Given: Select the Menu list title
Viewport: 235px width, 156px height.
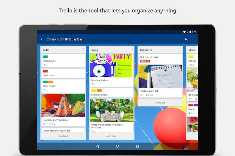Looking at the screenshot, I should pos(192,50).
